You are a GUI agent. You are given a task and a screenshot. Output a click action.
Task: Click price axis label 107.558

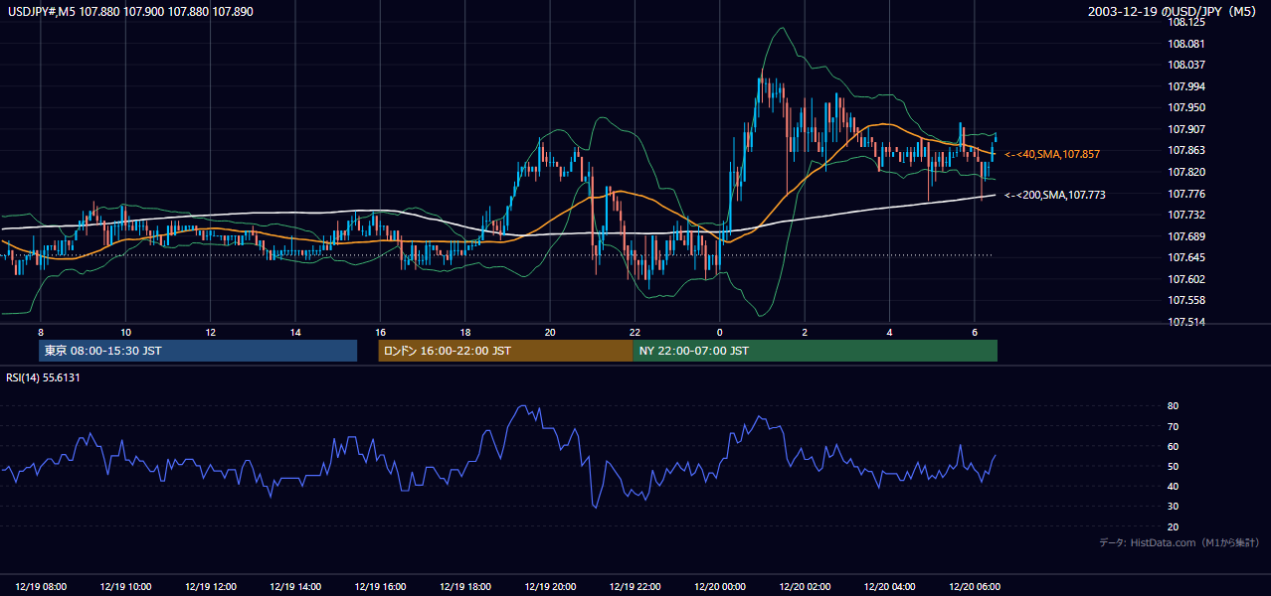[1186, 300]
